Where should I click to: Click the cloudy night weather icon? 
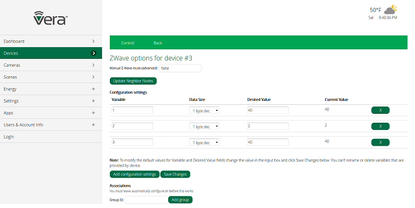[x=391, y=10]
